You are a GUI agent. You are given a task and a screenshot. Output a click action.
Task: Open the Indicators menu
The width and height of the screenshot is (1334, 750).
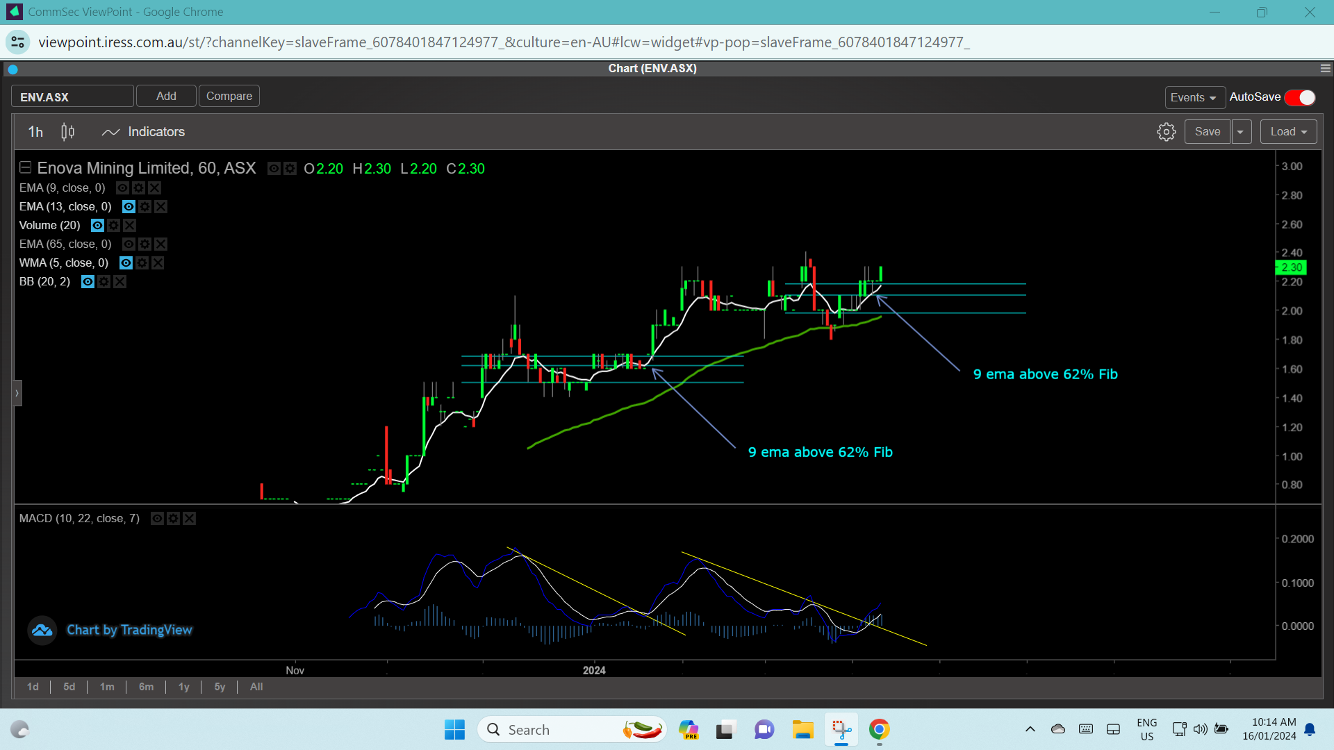143,132
